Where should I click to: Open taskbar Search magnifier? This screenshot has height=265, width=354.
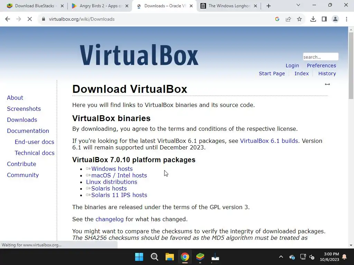pyautogui.click(x=155, y=257)
